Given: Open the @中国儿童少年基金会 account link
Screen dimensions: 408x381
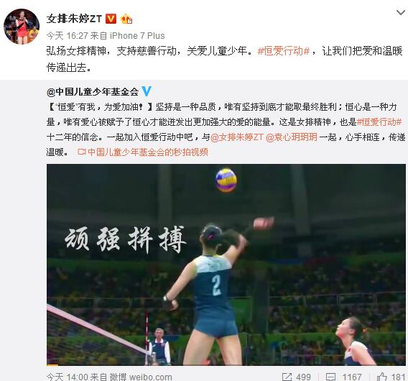Looking at the screenshot, I should click(x=93, y=91).
